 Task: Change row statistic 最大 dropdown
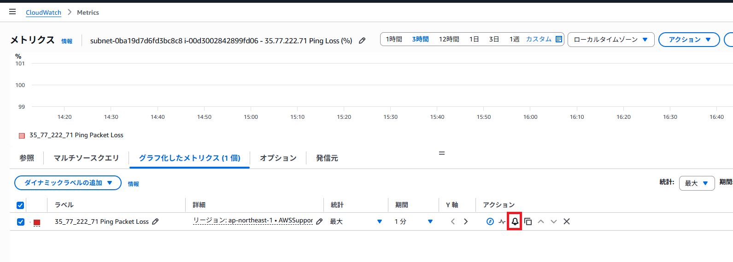coord(356,221)
